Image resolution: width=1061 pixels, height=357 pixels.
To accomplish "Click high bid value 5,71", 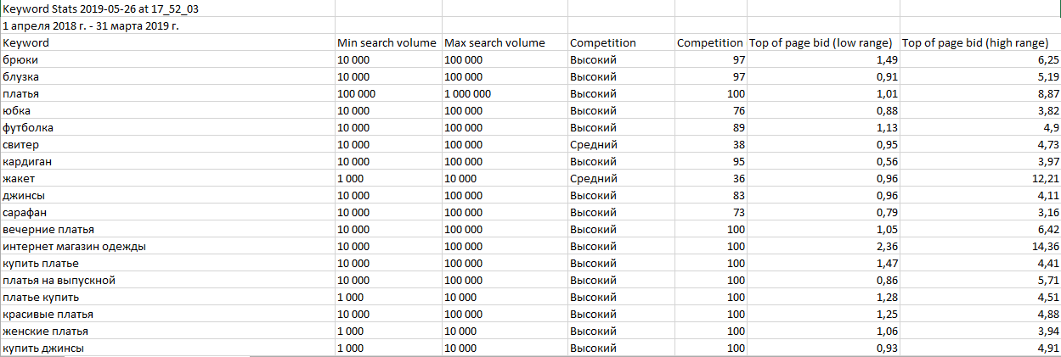I will coord(980,280).
